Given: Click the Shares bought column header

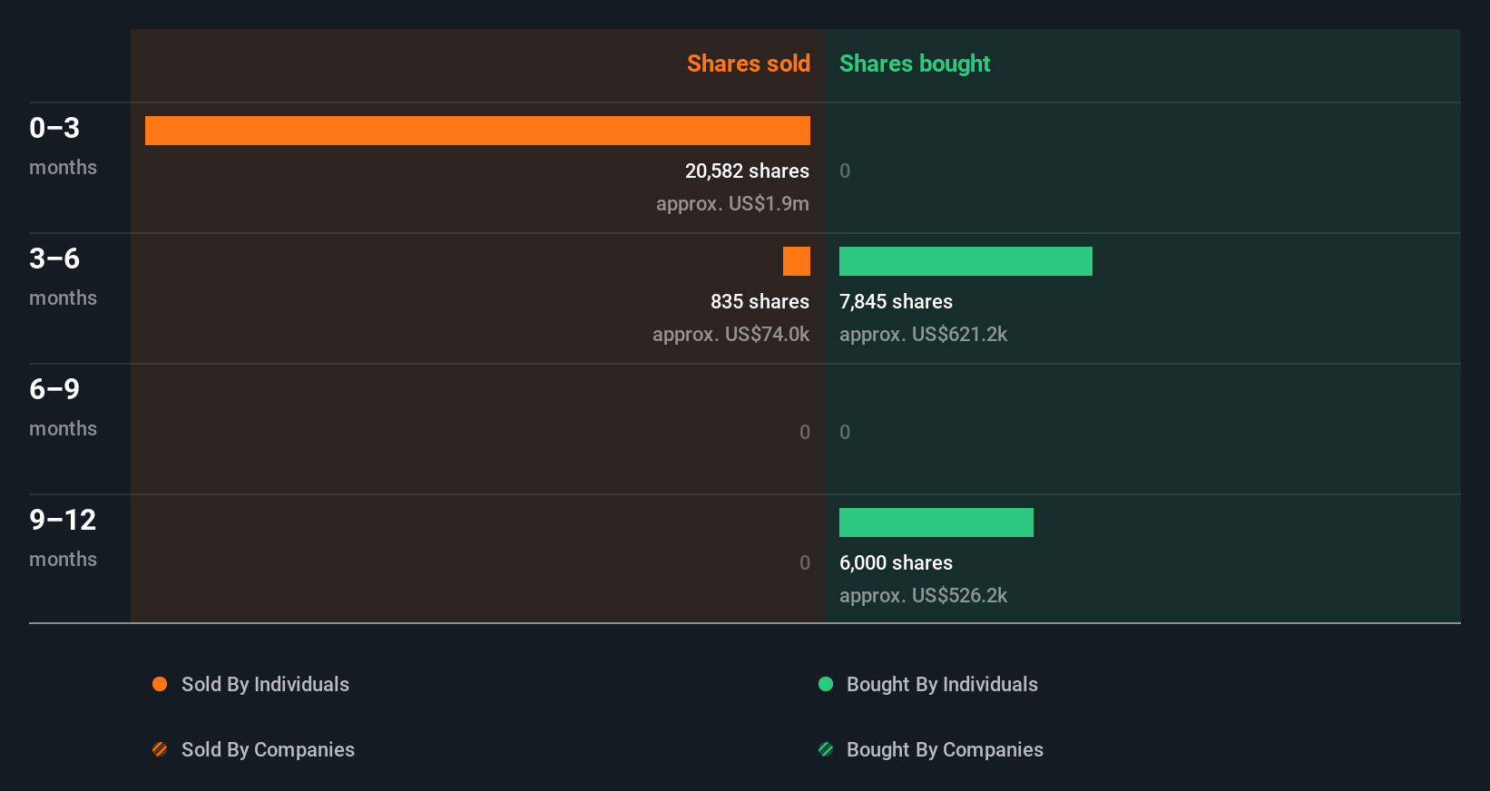Looking at the screenshot, I should (915, 63).
